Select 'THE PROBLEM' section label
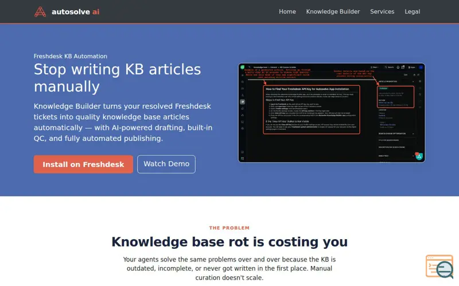Viewport: 459px width, 286px height. 229,228
